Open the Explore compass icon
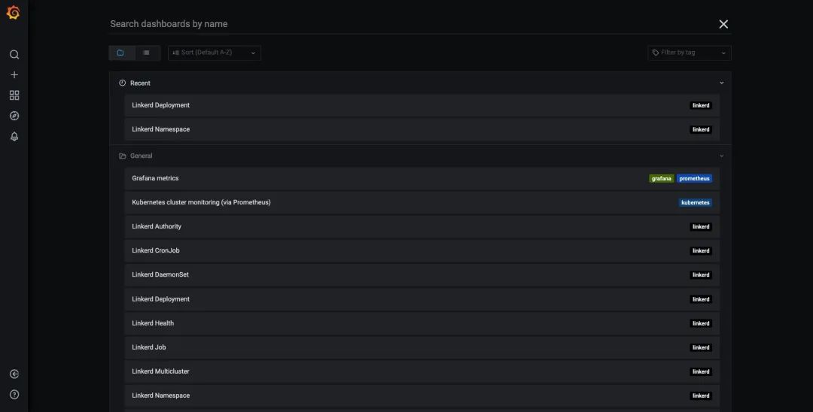Viewport: 813px width, 412px height. 14,116
